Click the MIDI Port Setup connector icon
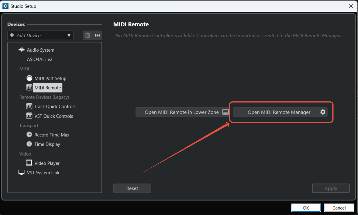 tap(29, 78)
